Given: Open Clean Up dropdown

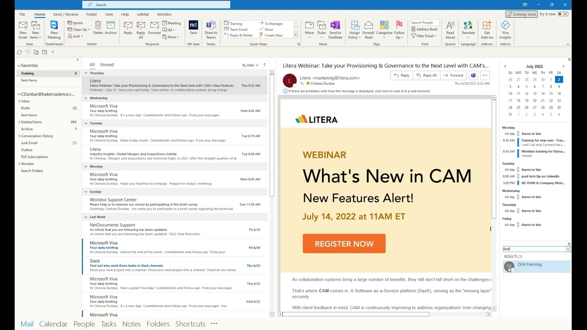Looking at the screenshot, I should [x=78, y=29].
